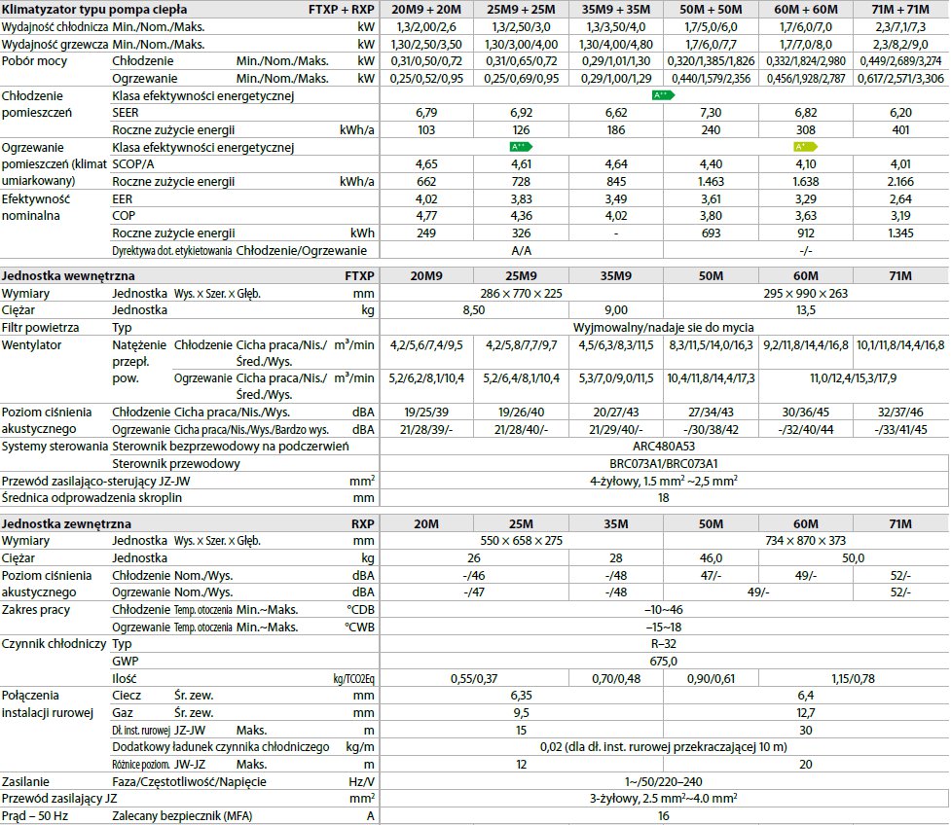Select column header '71M + 71M'
The width and height of the screenshot is (951, 825).
pos(900,10)
